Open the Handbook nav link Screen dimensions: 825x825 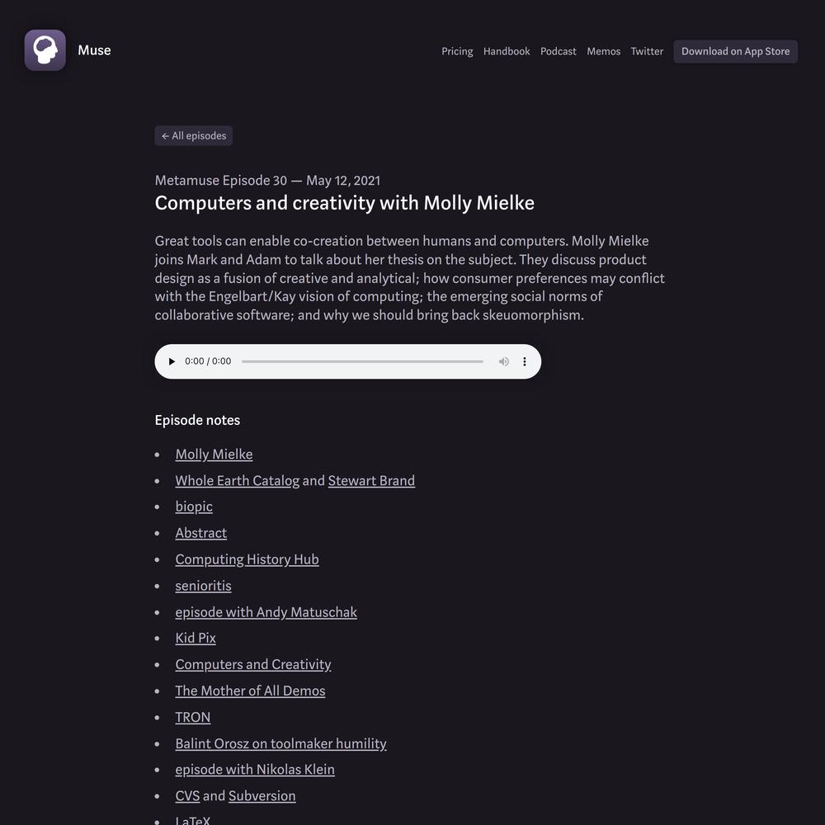click(x=507, y=51)
